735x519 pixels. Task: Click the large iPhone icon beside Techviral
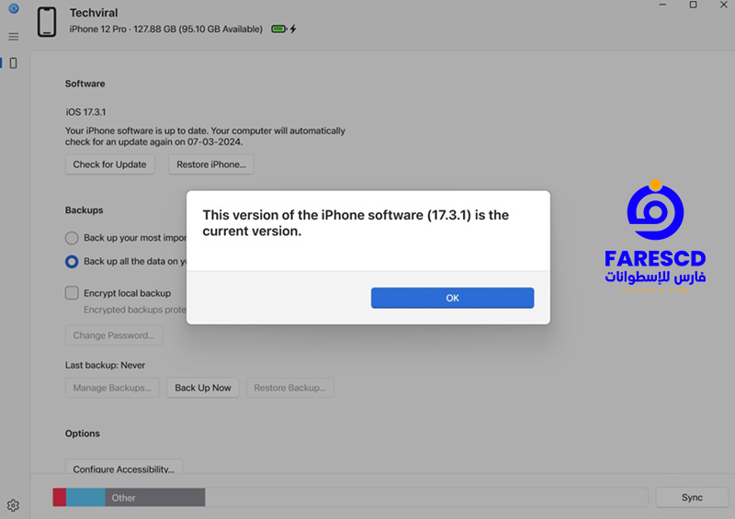(x=47, y=21)
